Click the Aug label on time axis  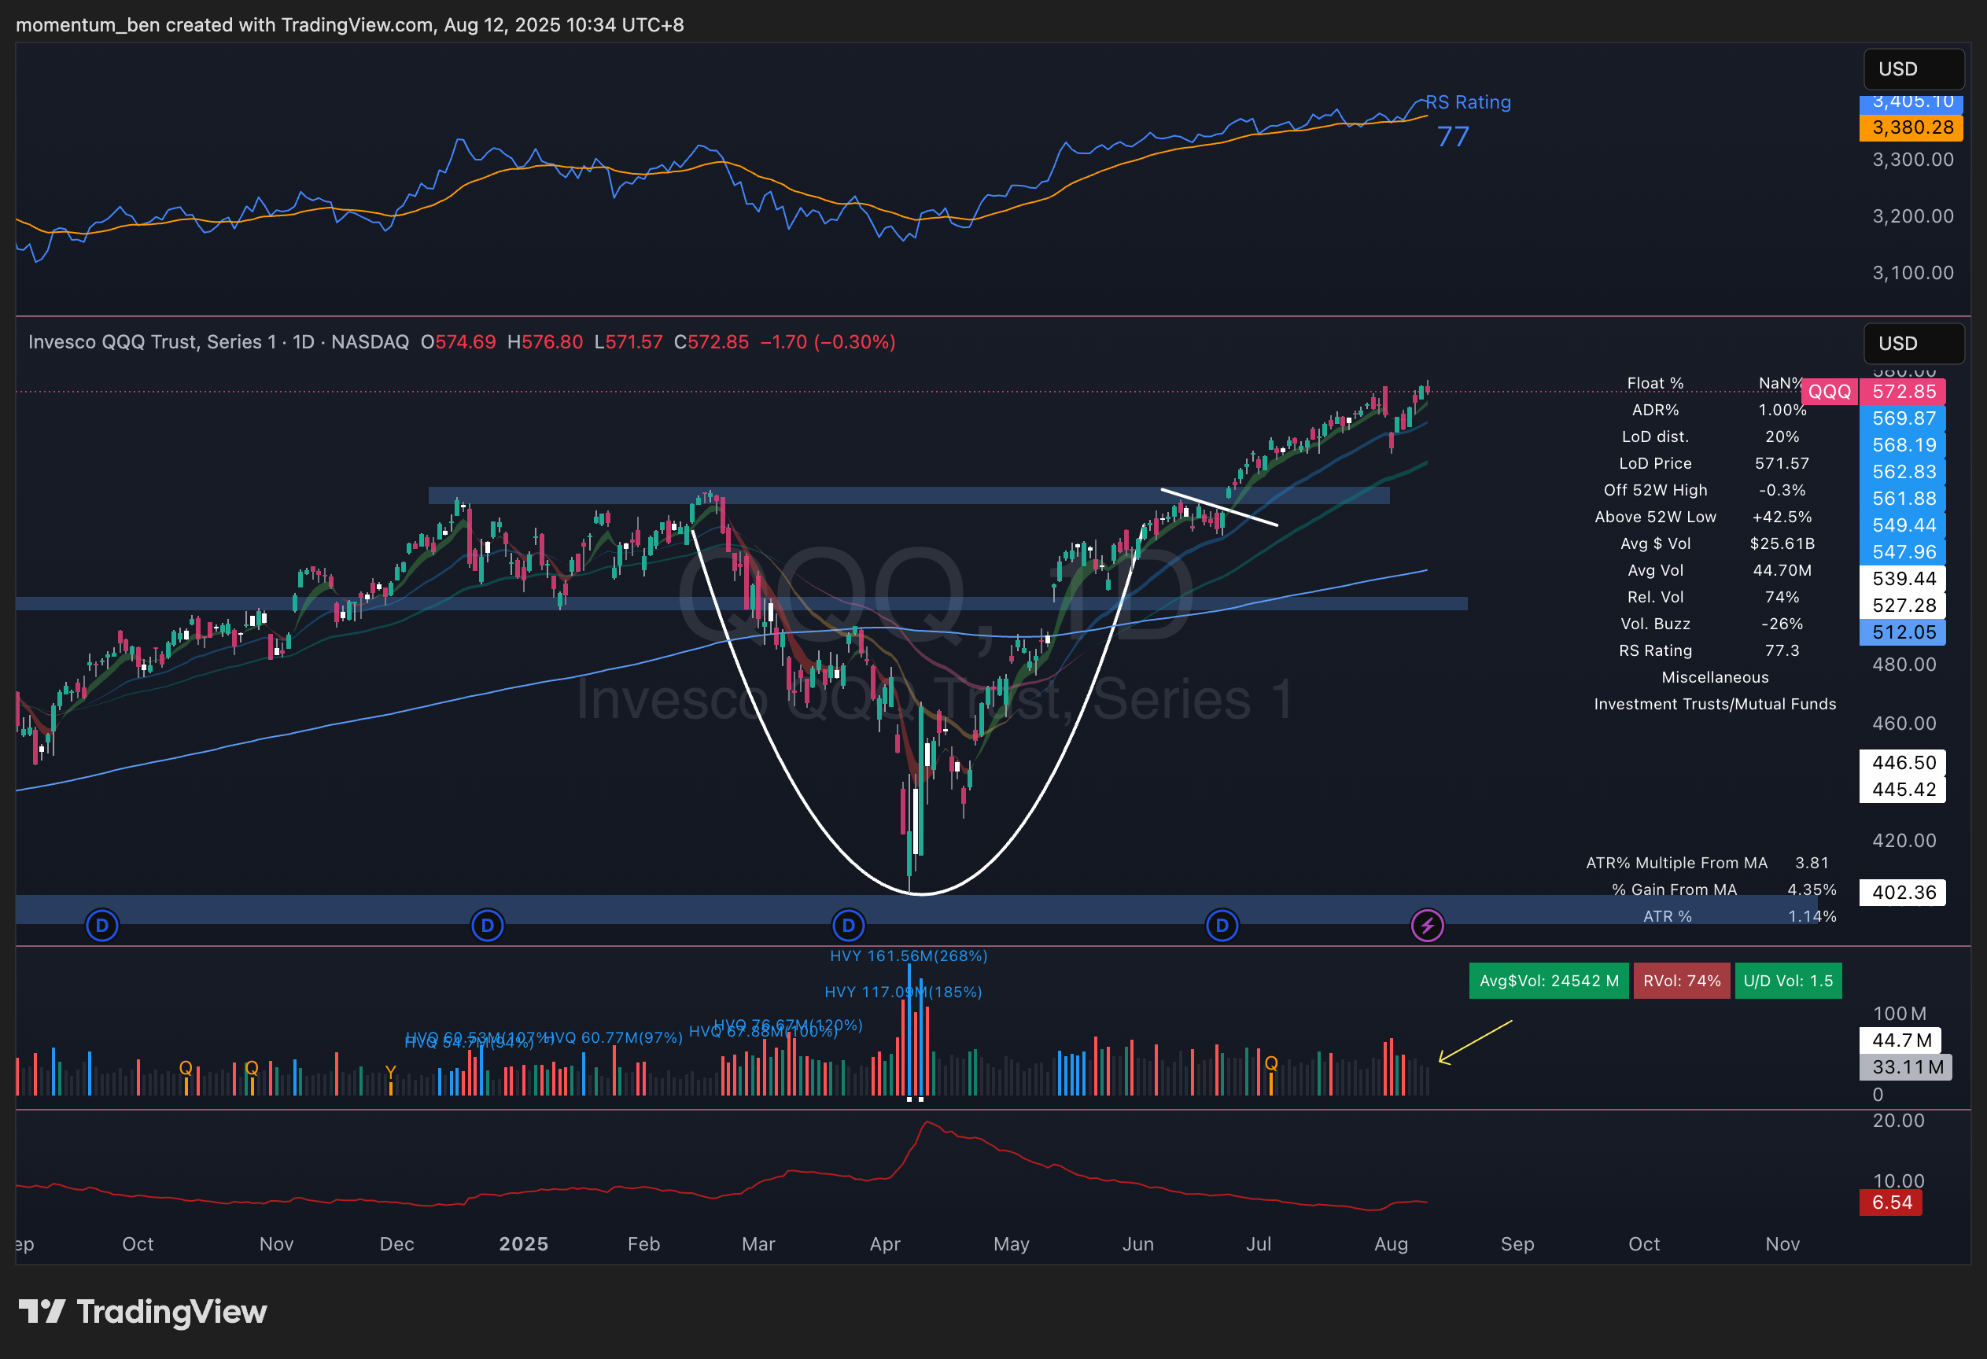[1390, 1243]
